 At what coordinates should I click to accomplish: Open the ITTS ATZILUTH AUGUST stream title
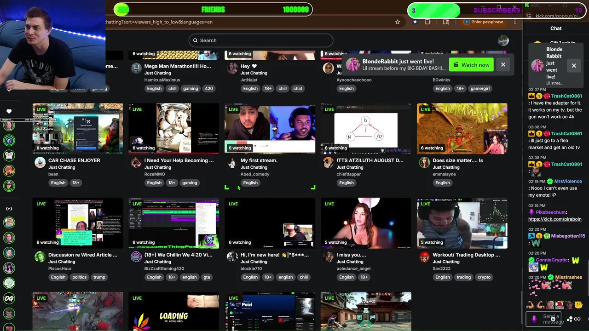click(x=370, y=160)
